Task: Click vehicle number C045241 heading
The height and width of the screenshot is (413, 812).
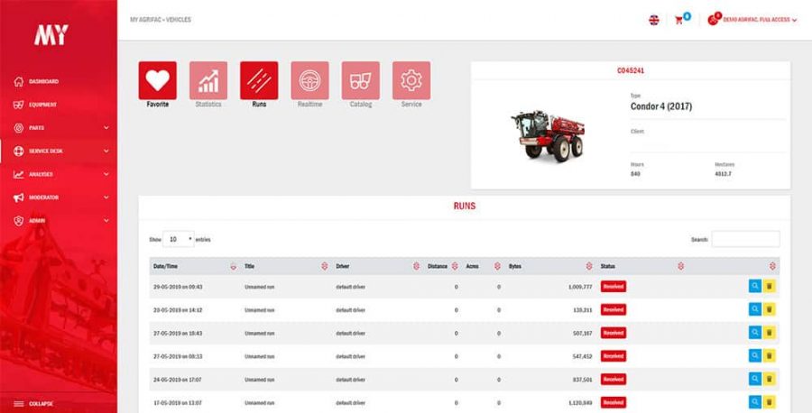Action: click(x=631, y=71)
